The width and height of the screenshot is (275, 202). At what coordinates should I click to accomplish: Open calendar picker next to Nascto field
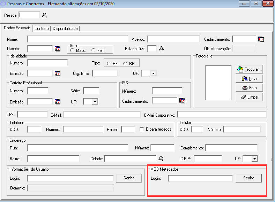[x=58, y=49]
